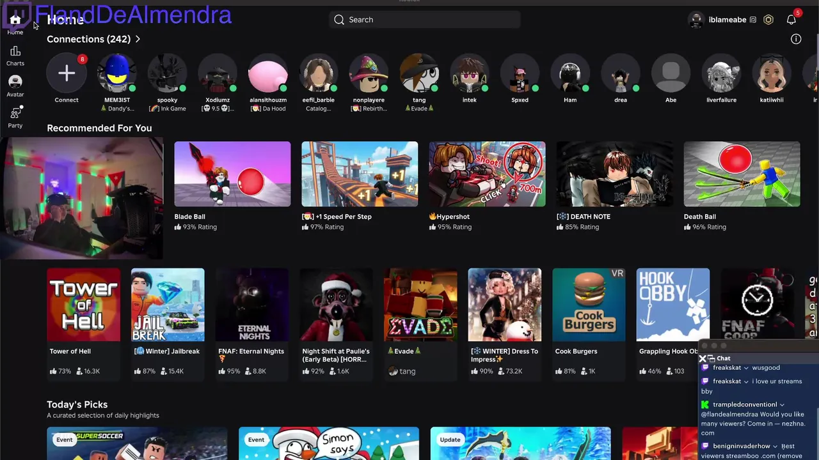Open nonplayere's connection avatar
The height and width of the screenshot is (460, 819).
[369, 73]
